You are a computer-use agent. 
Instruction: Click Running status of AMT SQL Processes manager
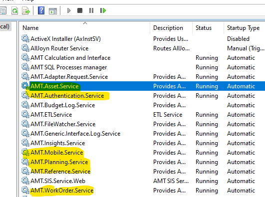click(x=207, y=67)
